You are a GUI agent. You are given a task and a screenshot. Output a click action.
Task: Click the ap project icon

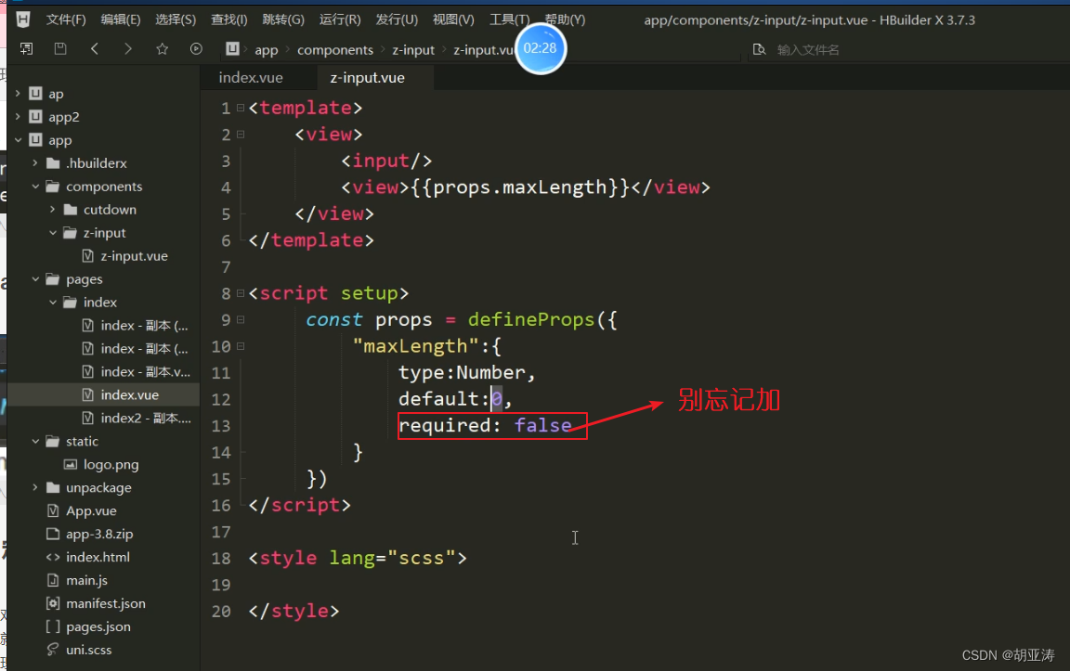coord(35,94)
